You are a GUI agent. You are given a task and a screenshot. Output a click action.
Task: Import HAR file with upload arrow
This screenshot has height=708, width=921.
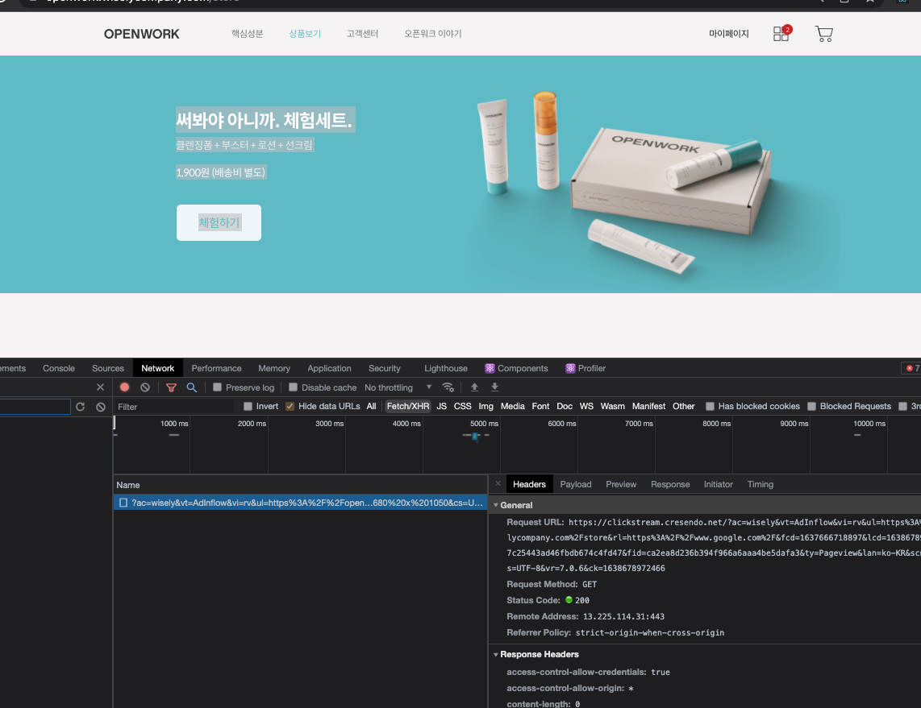[x=474, y=387]
